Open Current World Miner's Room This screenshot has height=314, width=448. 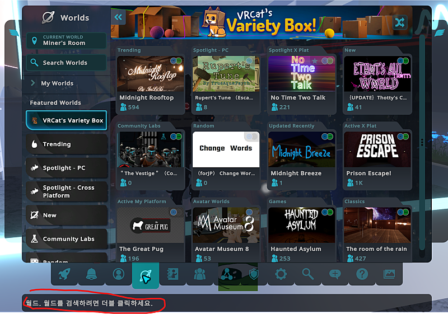(66, 40)
